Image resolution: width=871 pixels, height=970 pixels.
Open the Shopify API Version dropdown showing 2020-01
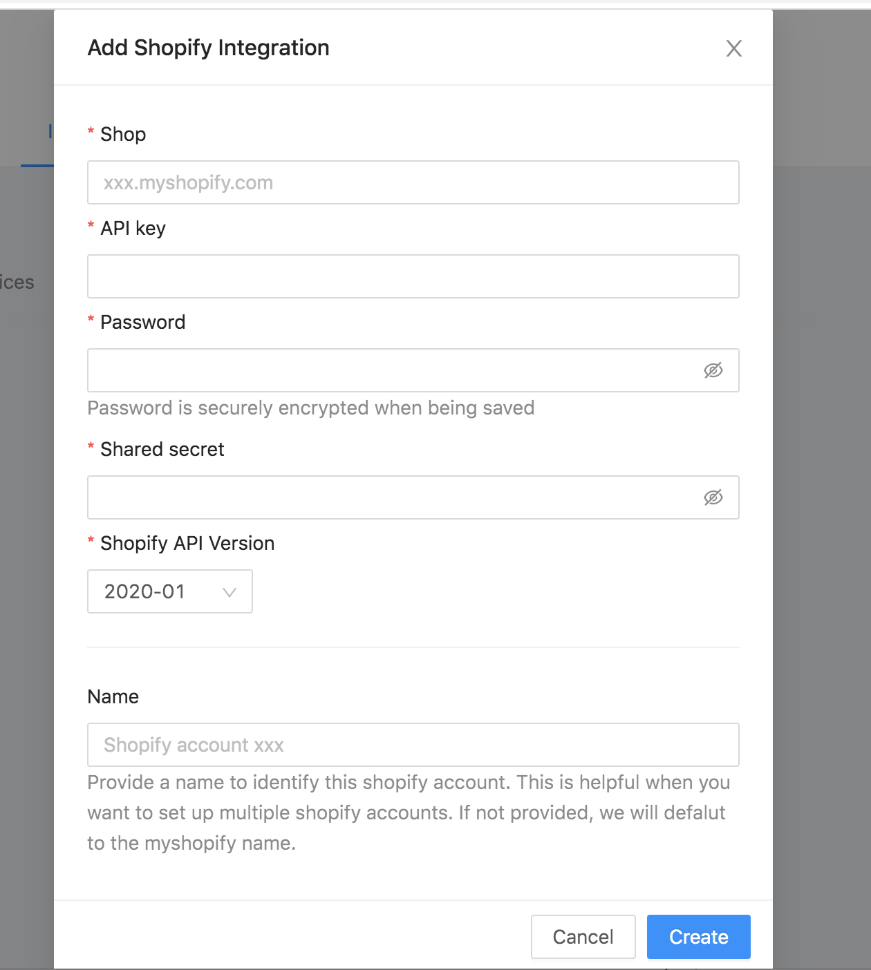pos(170,591)
